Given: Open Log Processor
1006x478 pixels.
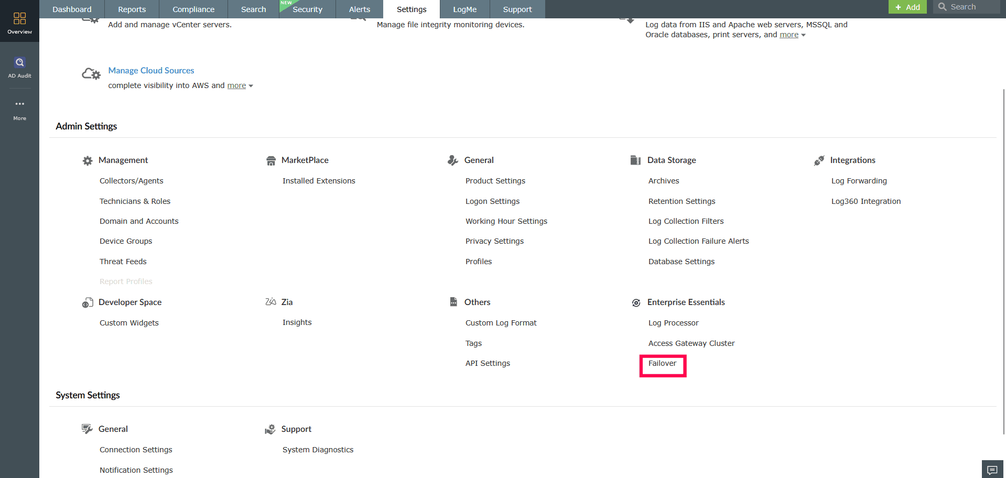Looking at the screenshot, I should (x=674, y=323).
